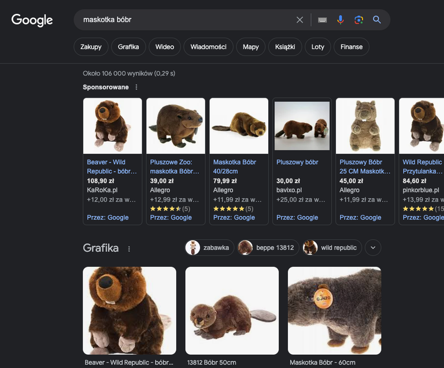Click the bavixo.pl seller name
Screen dimensions: 444x368
(289, 190)
